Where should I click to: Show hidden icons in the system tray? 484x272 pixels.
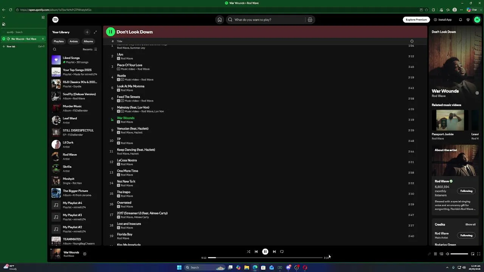[x=447, y=267]
